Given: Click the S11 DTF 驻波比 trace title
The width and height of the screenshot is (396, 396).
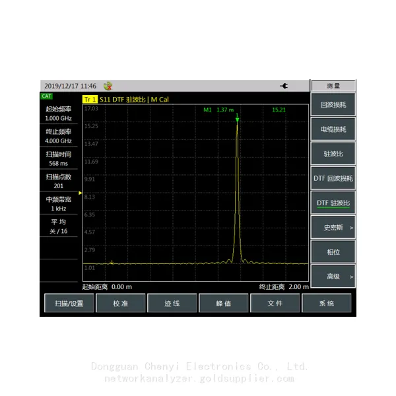Looking at the screenshot, I should [x=123, y=100].
